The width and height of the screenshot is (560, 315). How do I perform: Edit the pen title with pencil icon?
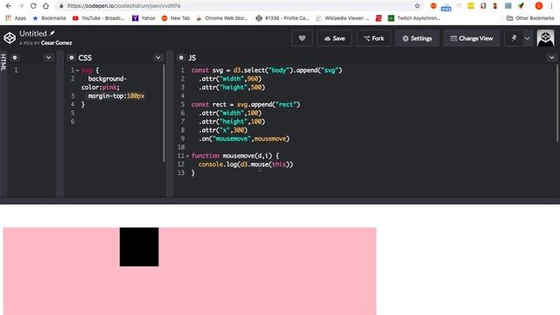(52, 33)
